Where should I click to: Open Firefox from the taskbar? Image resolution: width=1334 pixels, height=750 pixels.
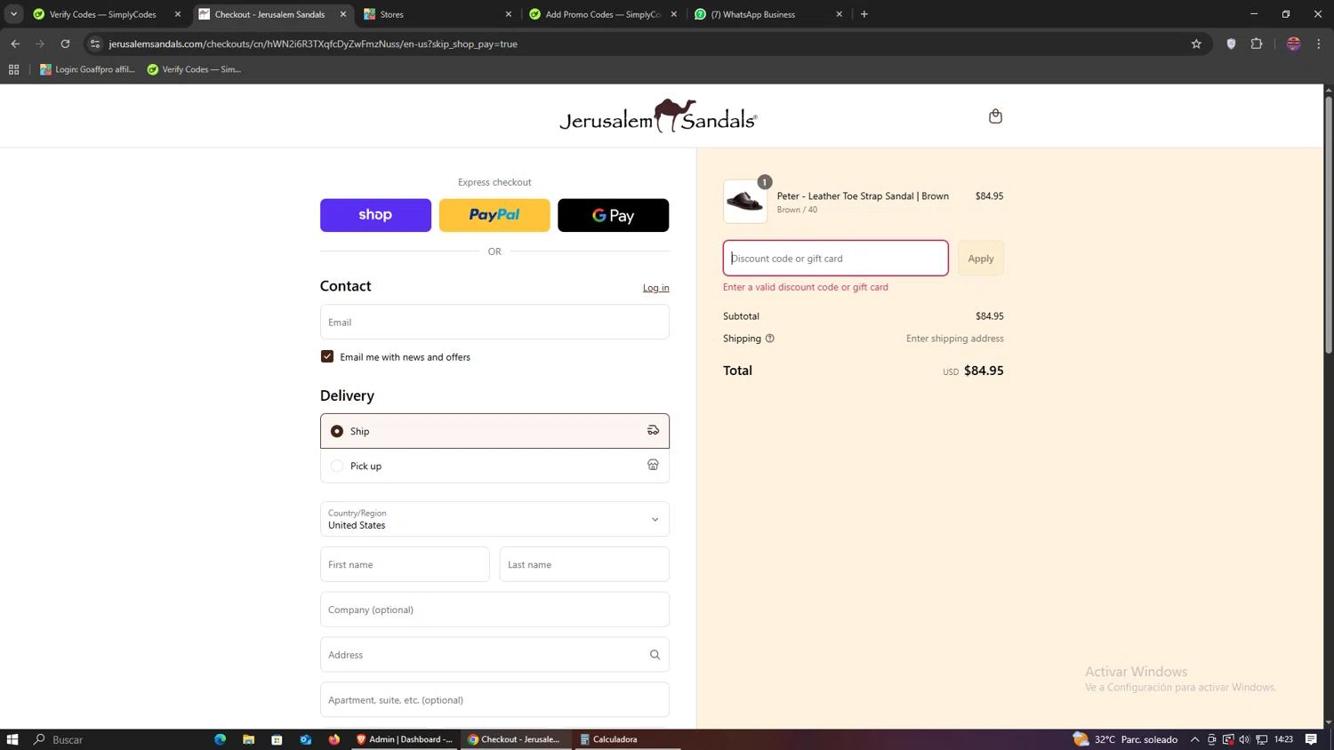[x=334, y=739]
